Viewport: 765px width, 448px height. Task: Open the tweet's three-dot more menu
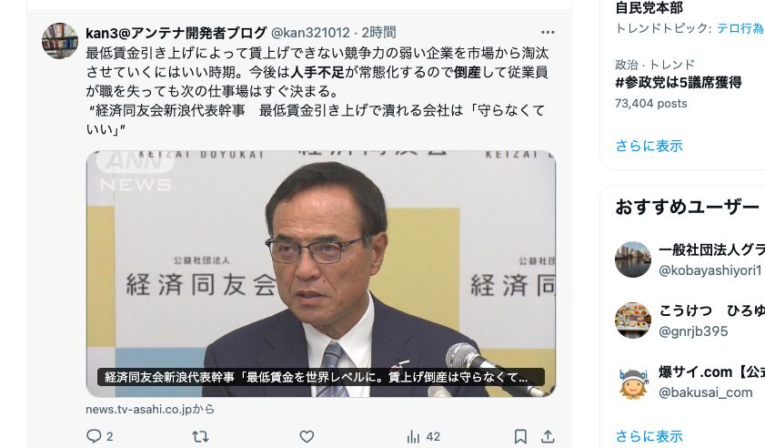click(548, 32)
